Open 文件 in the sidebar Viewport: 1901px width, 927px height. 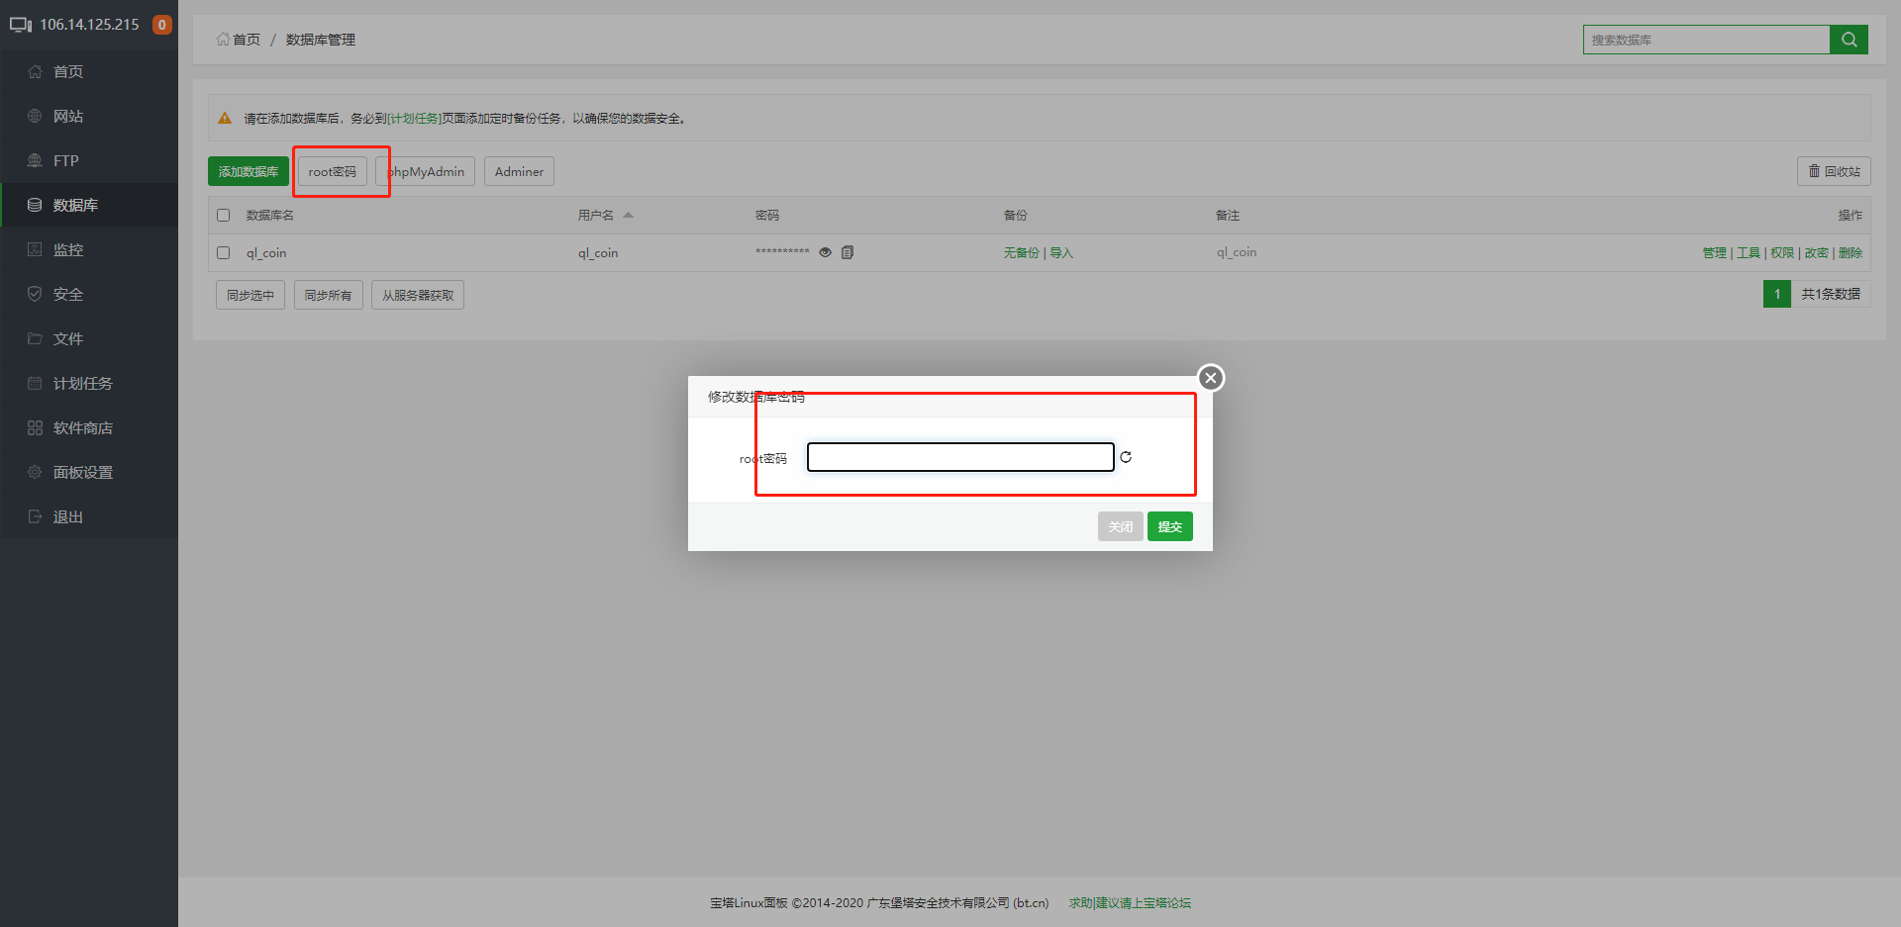coord(89,338)
